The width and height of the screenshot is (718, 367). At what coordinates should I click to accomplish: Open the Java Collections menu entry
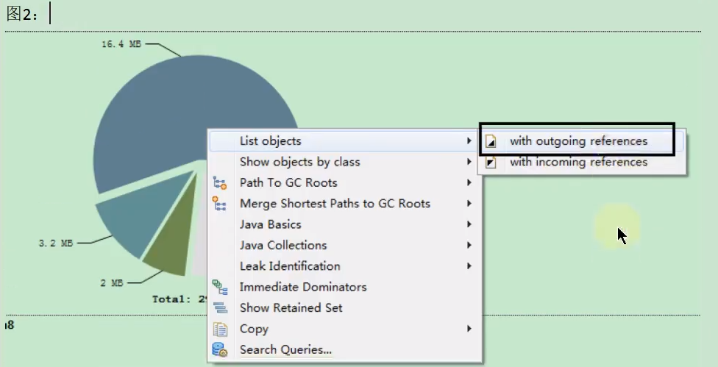coord(344,245)
